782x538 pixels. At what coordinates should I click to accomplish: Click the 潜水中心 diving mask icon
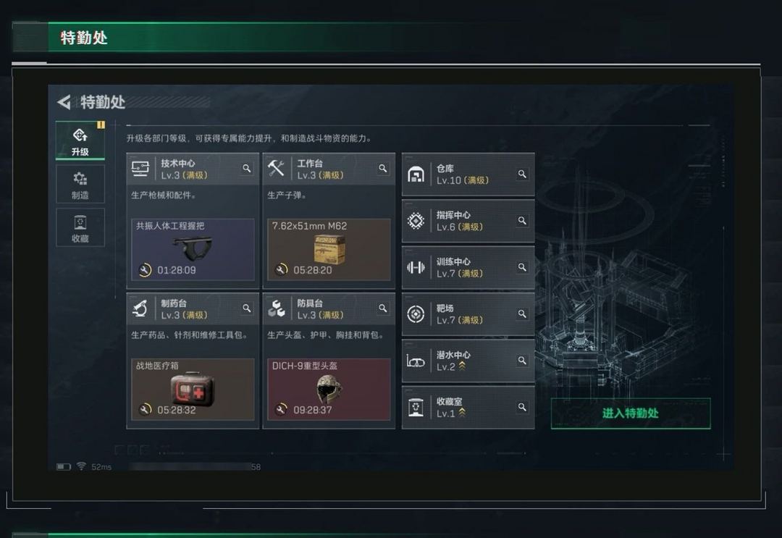pyautogui.click(x=416, y=361)
